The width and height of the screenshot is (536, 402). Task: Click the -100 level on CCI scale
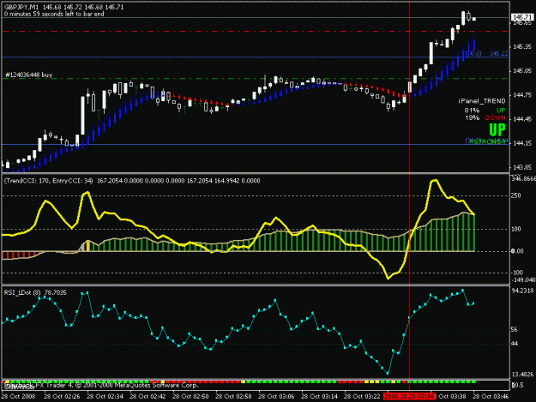click(x=517, y=273)
